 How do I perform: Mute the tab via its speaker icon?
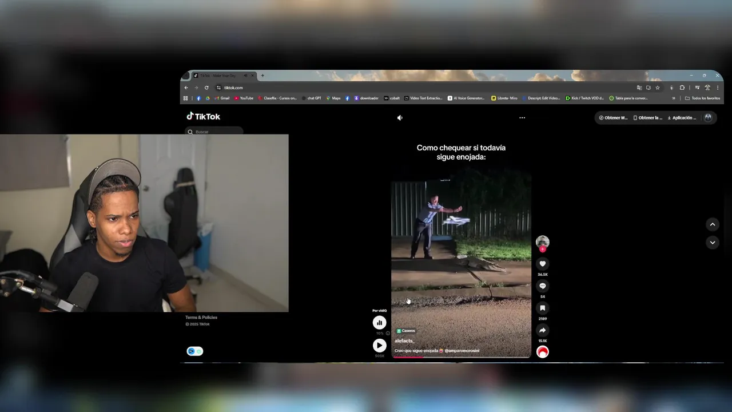point(245,76)
